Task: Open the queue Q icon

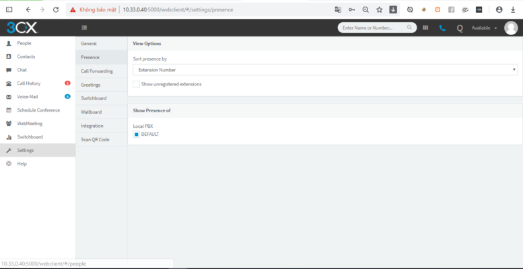Action: 460,28
